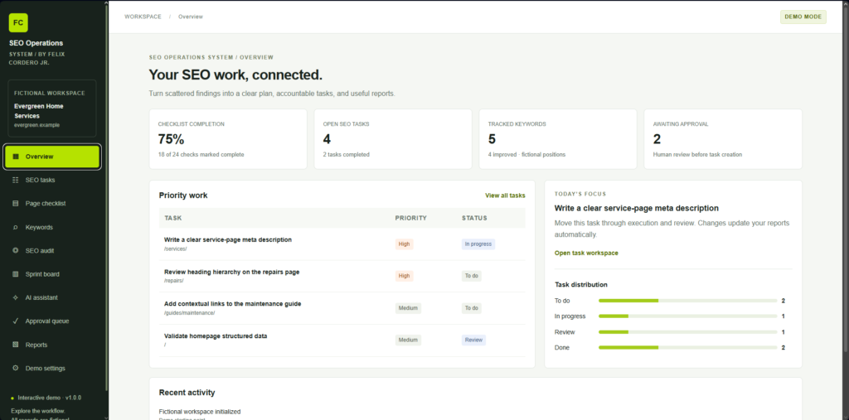The height and width of the screenshot is (420, 849).
Task: Click the Reports icon in sidebar
Action: [15, 345]
